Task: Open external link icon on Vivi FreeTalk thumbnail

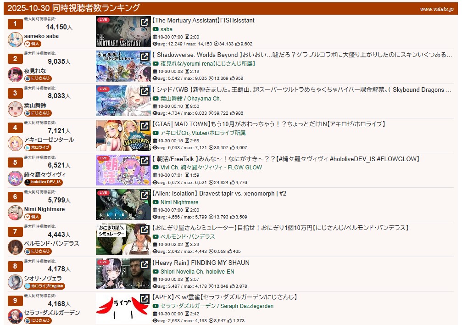Action: click(145, 161)
